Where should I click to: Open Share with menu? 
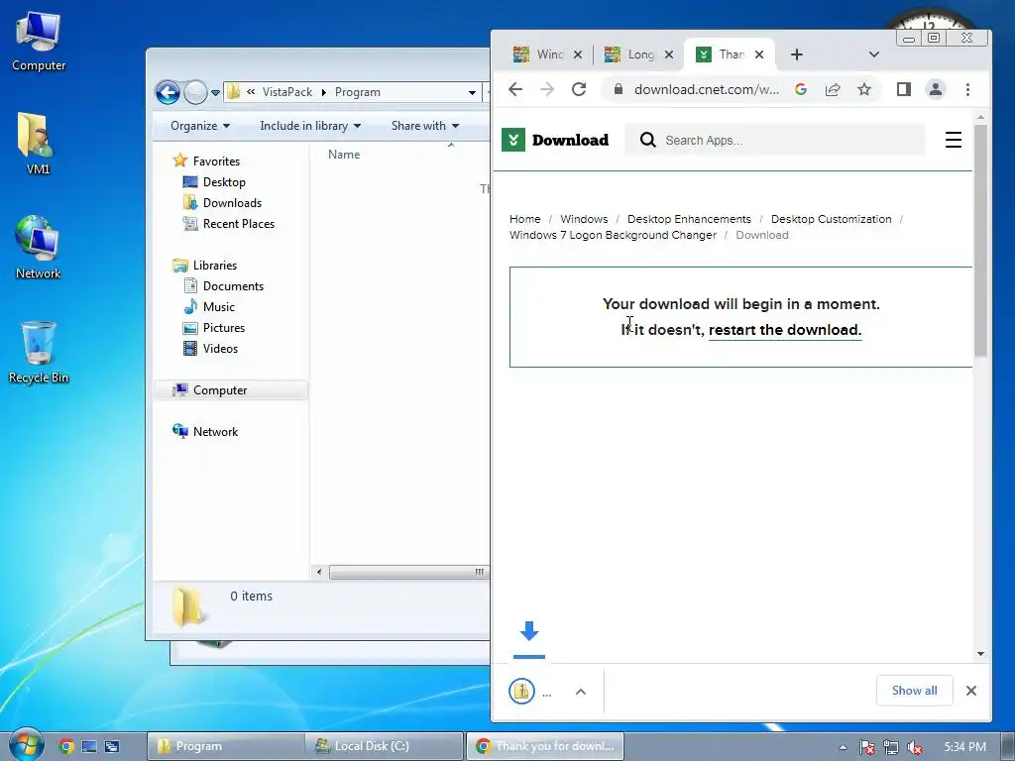(x=424, y=126)
